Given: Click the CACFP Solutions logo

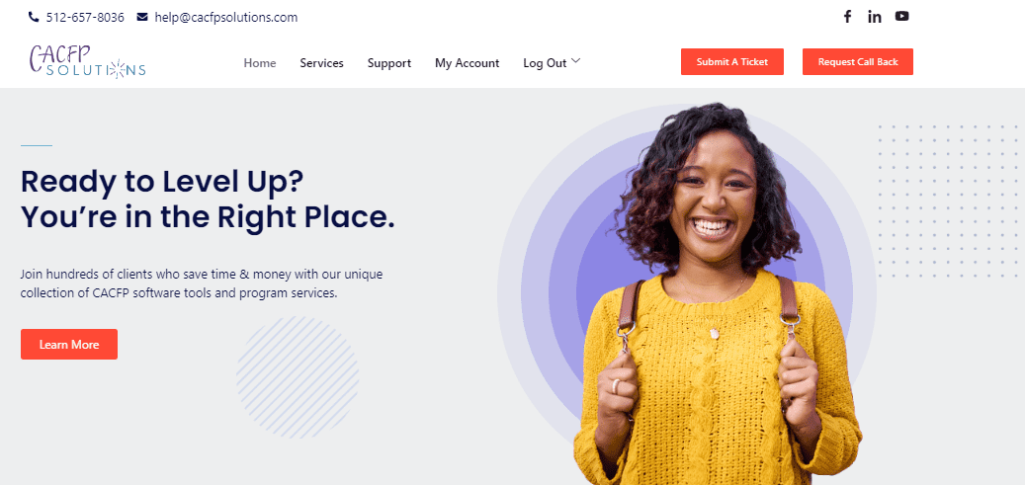Looking at the screenshot, I should click(x=87, y=62).
